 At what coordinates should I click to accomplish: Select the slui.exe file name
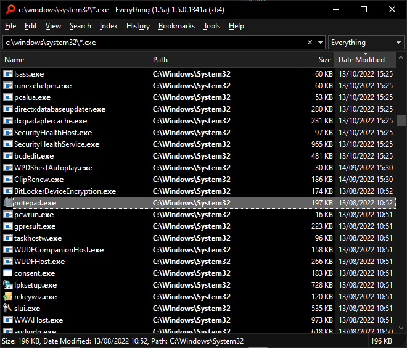coord(27,309)
